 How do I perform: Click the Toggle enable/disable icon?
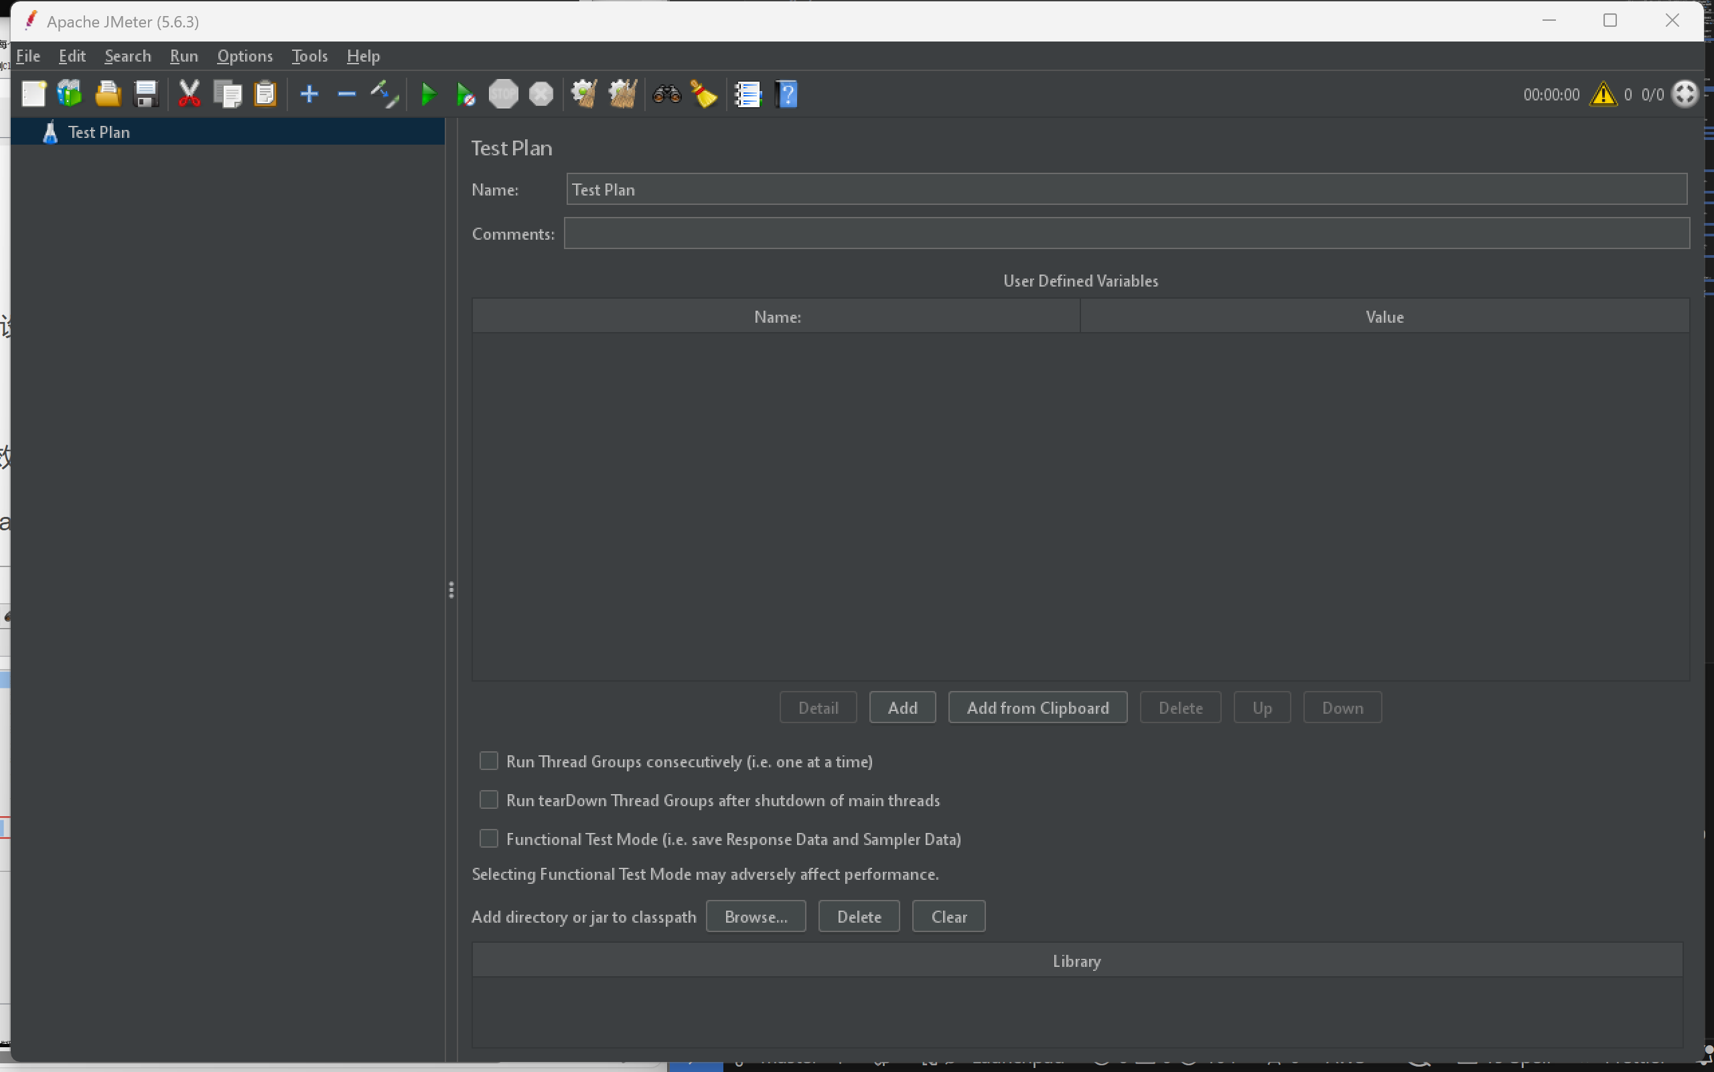point(384,94)
